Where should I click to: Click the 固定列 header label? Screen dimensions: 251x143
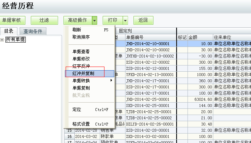[126, 31]
